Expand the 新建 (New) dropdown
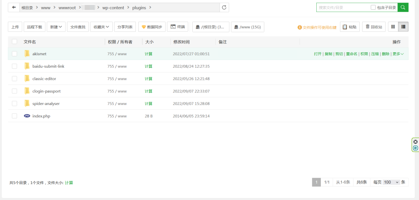419x200 pixels. pyautogui.click(x=56, y=27)
